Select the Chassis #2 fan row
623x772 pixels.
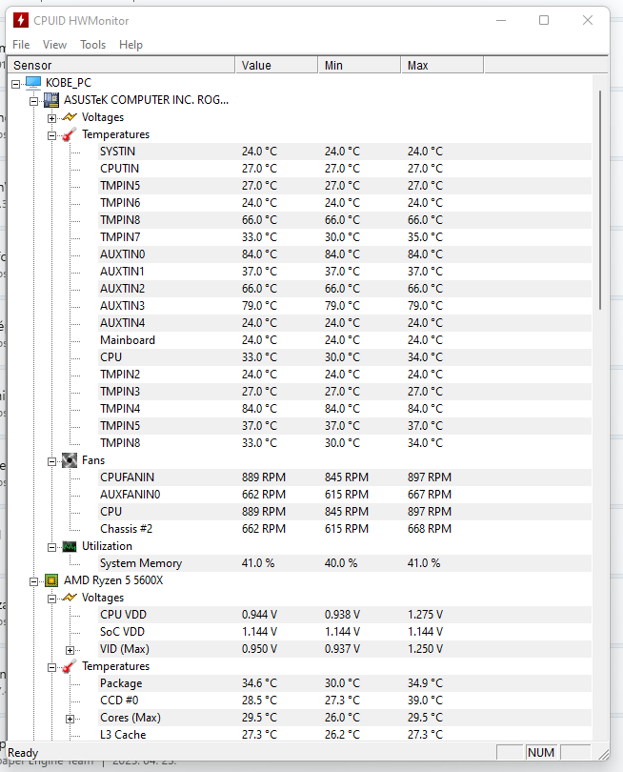click(x=345, y=529)
